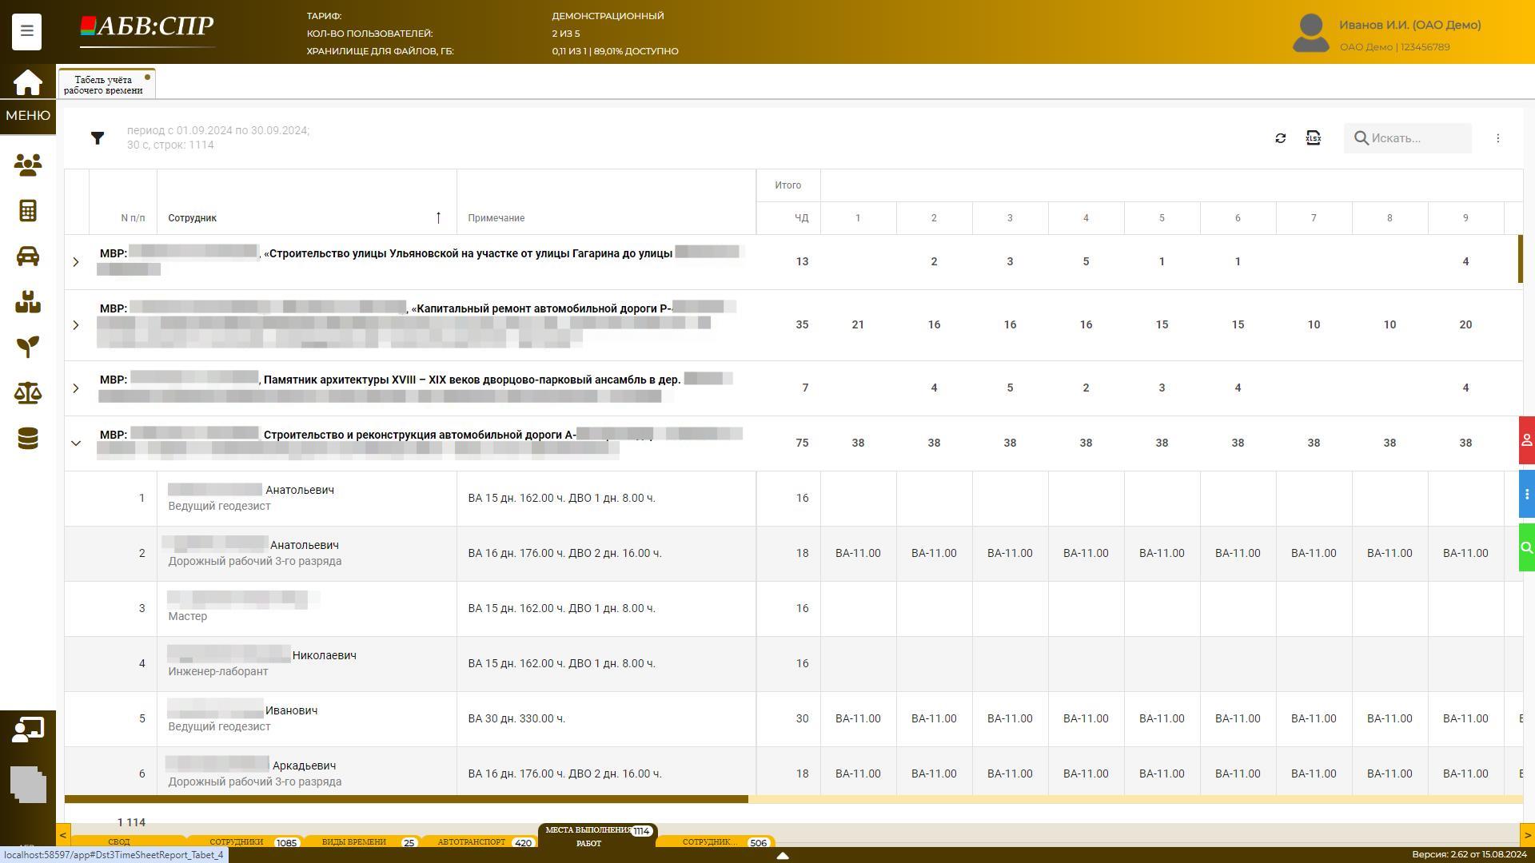Click the up arrow in the bottom bar

coord(783,855)
